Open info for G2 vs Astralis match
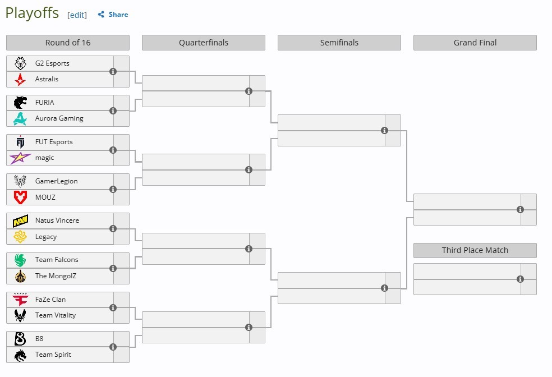 tap(113, 71)
